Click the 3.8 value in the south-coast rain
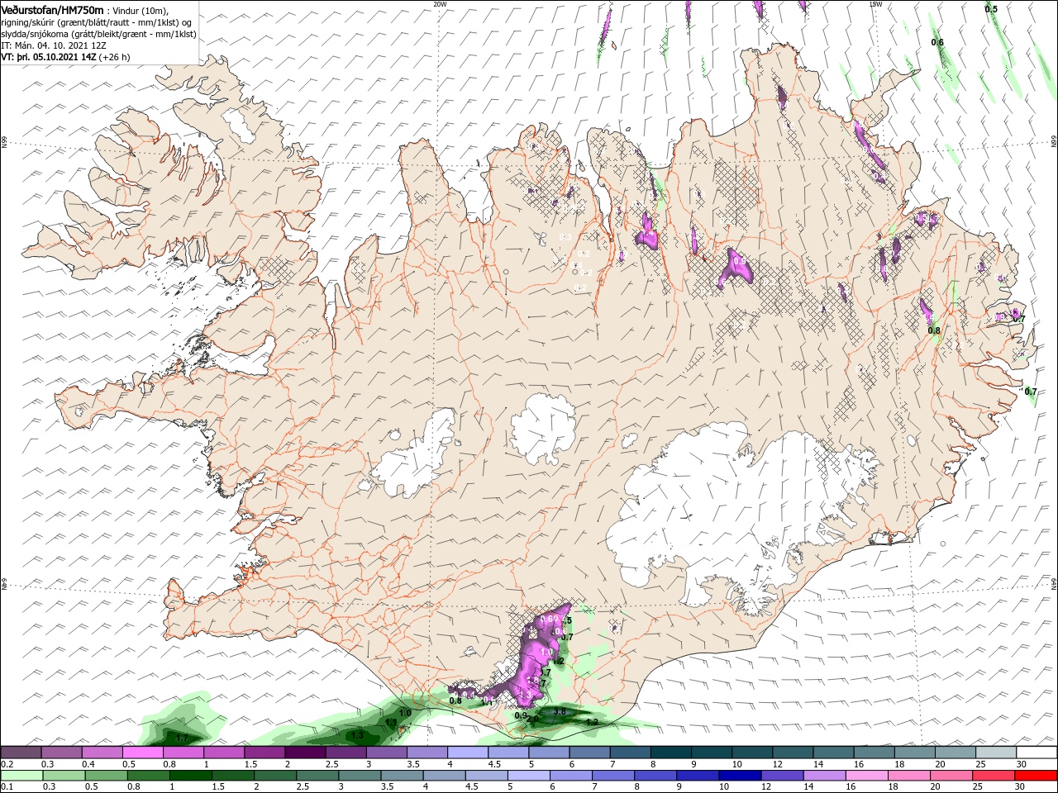Screen dimensions: 1058x793 (560, 711)
